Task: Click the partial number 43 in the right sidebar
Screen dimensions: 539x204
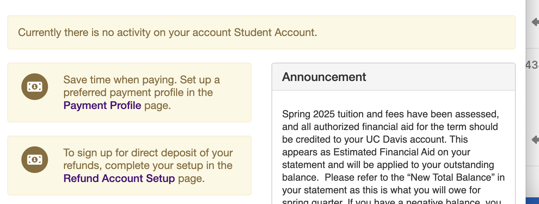Action: (532, 65)
